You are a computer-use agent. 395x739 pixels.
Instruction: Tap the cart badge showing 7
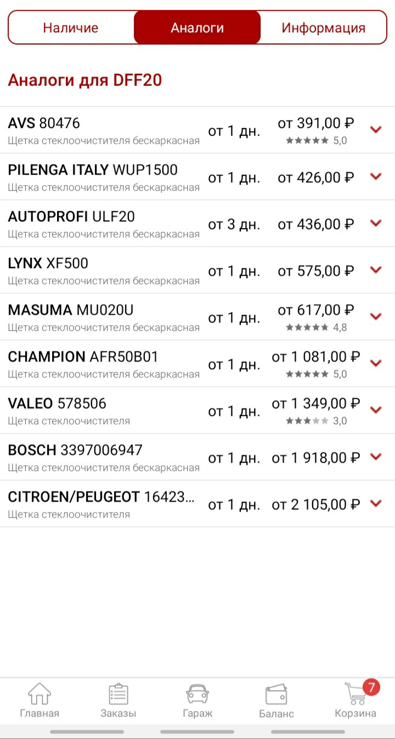pos(371,687)
